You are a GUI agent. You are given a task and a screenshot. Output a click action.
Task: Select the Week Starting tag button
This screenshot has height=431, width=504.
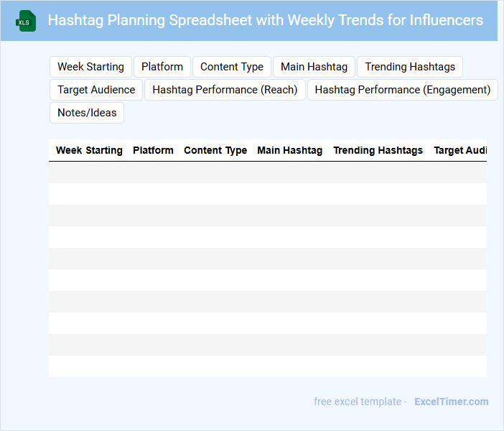point(90,67)
